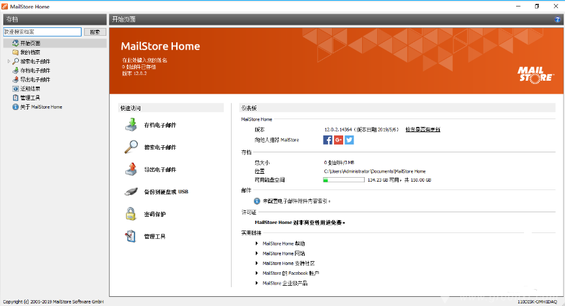Click the magnifier icon beside 搜索电子邮件 in sidebar

[x=15, y=61]
